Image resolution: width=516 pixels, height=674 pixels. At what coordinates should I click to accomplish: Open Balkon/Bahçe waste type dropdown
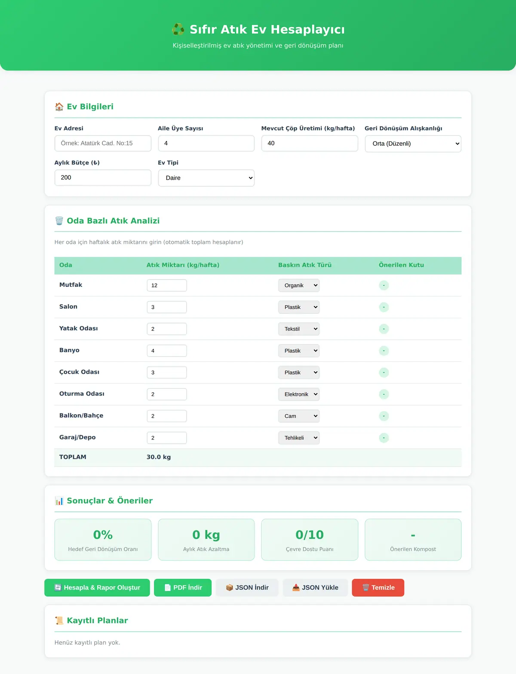(299, 416)
